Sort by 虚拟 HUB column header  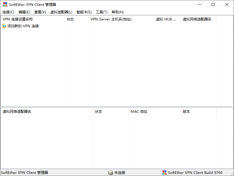[167, 19]
